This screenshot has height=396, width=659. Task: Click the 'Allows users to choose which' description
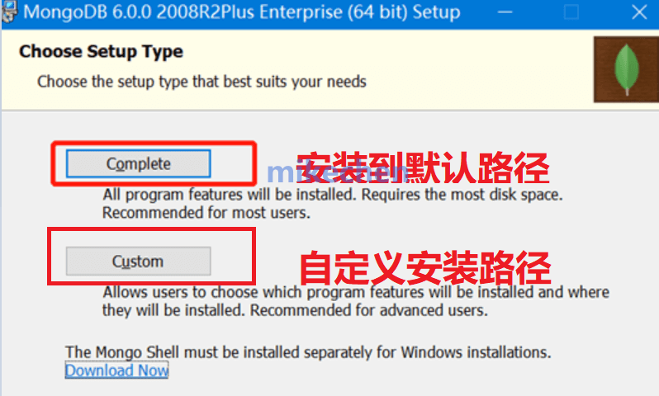click(x=356, y=292)
